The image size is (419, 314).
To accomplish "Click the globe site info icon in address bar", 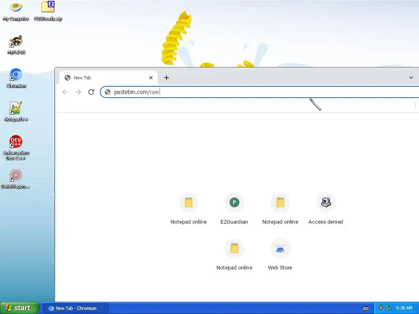I will (108, 92).
